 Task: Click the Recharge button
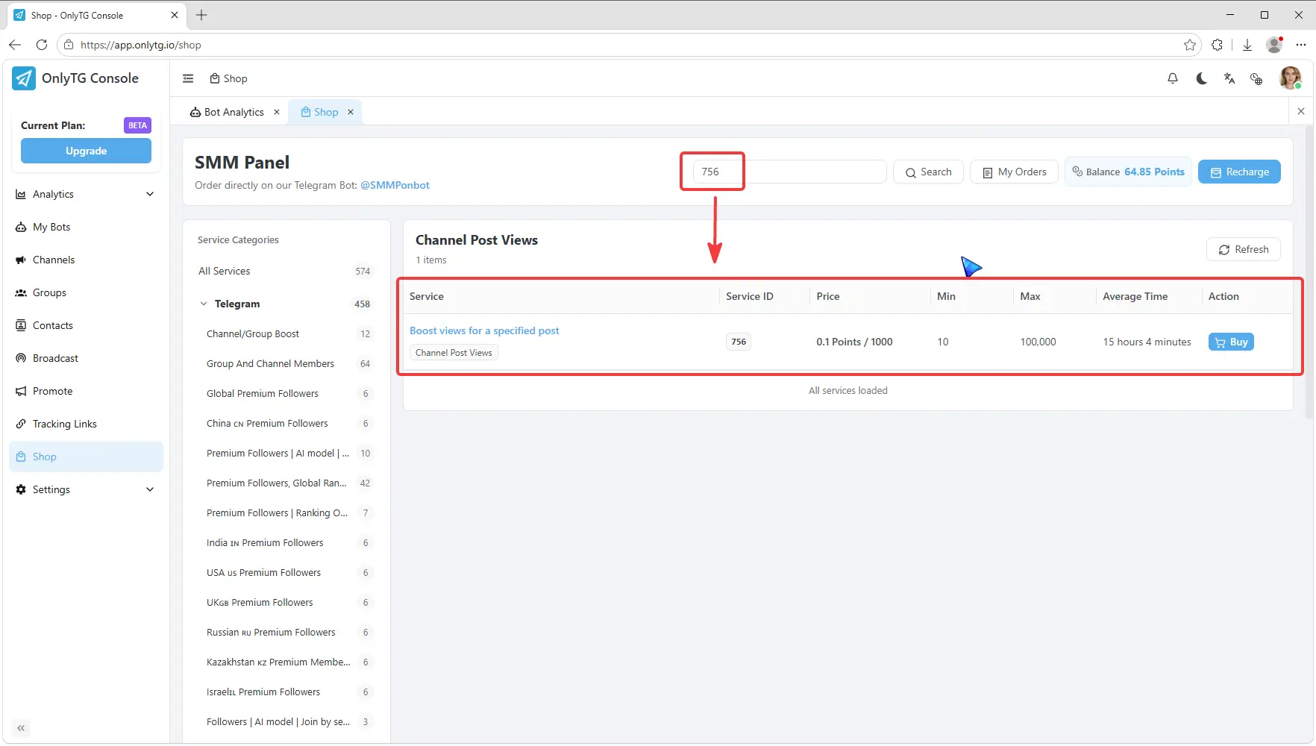click(x=1239, y=172)
